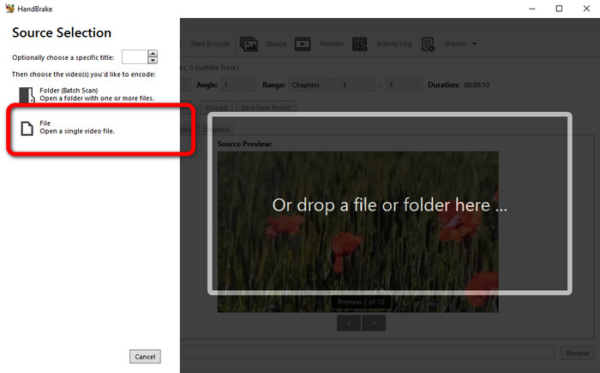Maximize the HandBrake window
This screenshot has width=600, height=373.
coord(559,9)
